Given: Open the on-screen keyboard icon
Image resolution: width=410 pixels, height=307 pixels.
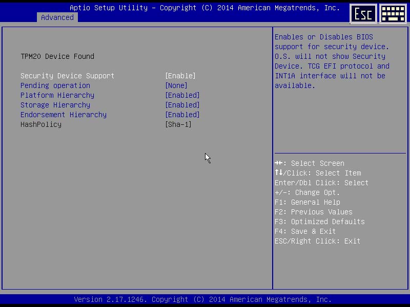Looking at the screenshot, I should pyautogui.click(x=393, y=14).
